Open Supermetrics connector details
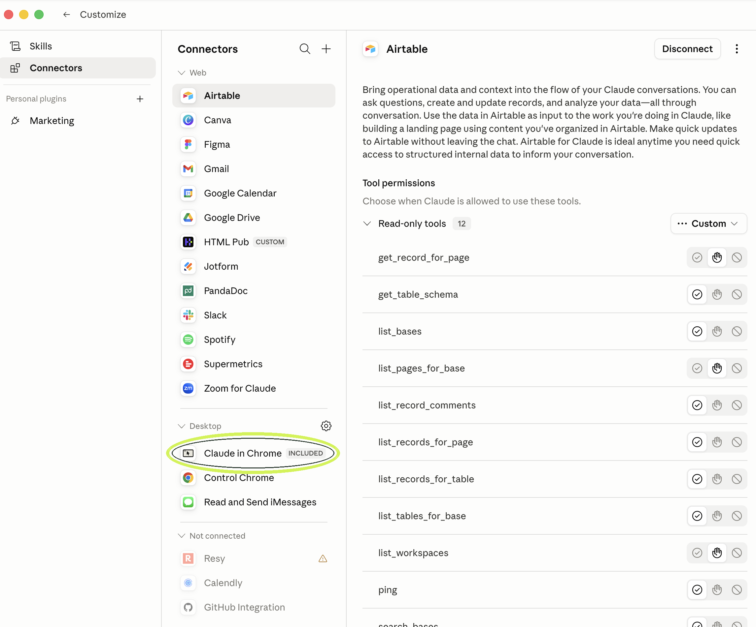Image resolution: width=756 pixels, height=627 pixels. click(x=254, y=364)
